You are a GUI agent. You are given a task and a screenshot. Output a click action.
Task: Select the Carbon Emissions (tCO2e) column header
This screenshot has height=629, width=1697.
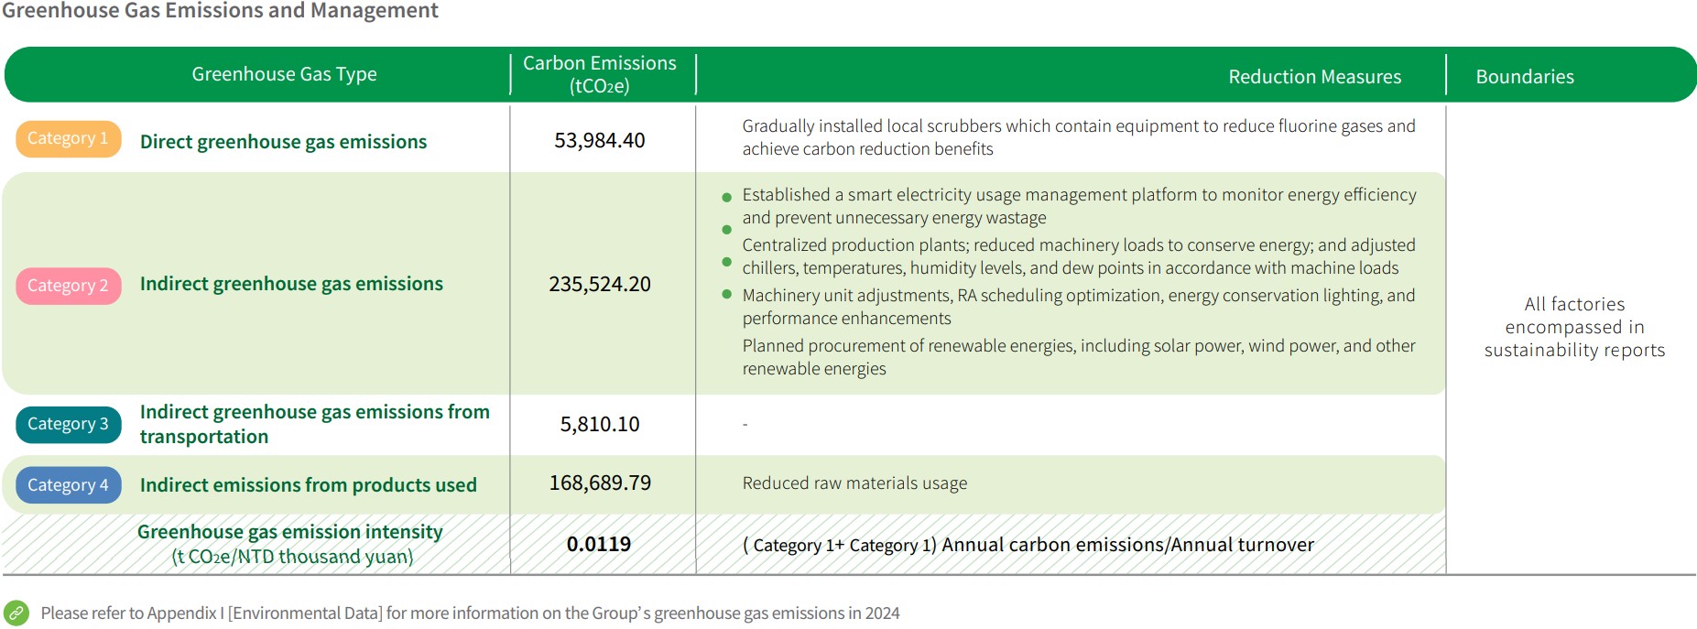(x=600, y=74)
